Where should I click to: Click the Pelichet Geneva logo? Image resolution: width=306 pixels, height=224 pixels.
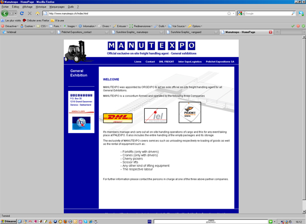(x=190, y=112)
